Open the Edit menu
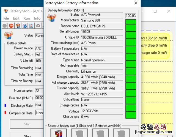 pos(16,18)
